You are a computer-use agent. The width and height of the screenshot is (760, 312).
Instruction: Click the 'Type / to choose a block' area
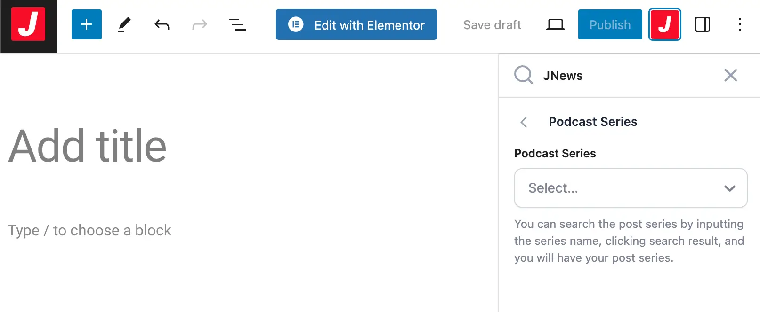point(89,230)
